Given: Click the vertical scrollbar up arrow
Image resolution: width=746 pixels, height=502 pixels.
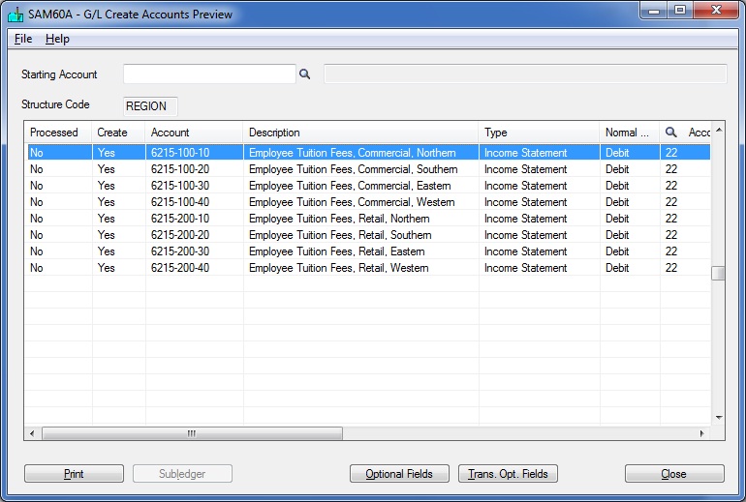Looking at the screenshot, I should click(x=719, y=130).
